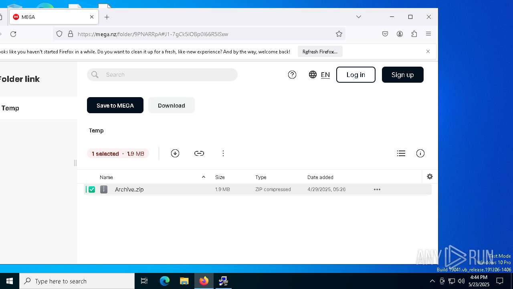Select the Temp folder in sidebar
This screenshot has width=513, height=289.
coord(10,108)
